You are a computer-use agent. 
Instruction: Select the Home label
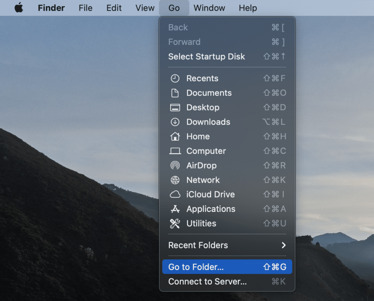click(x=198, y=136)
